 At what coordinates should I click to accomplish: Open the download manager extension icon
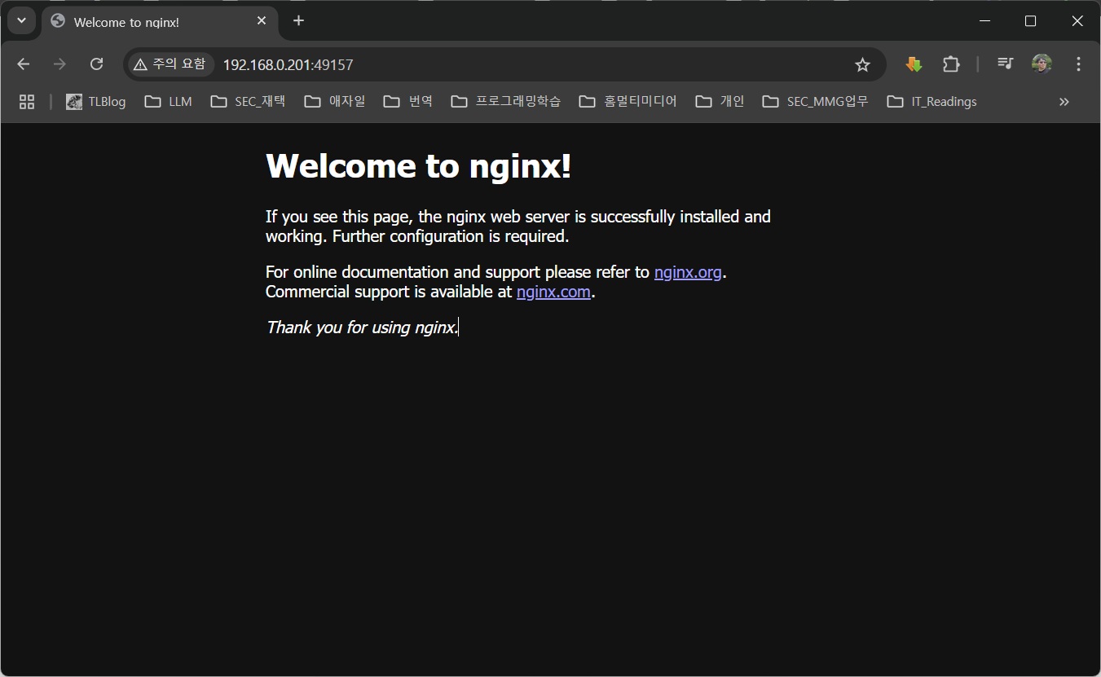click(914, 64)
